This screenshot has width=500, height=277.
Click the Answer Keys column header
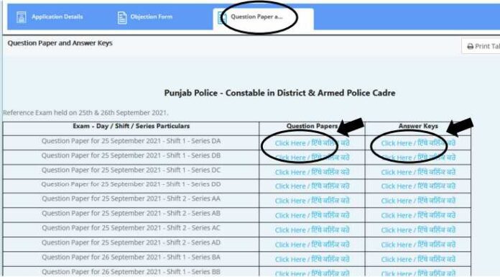click(418, 126)
